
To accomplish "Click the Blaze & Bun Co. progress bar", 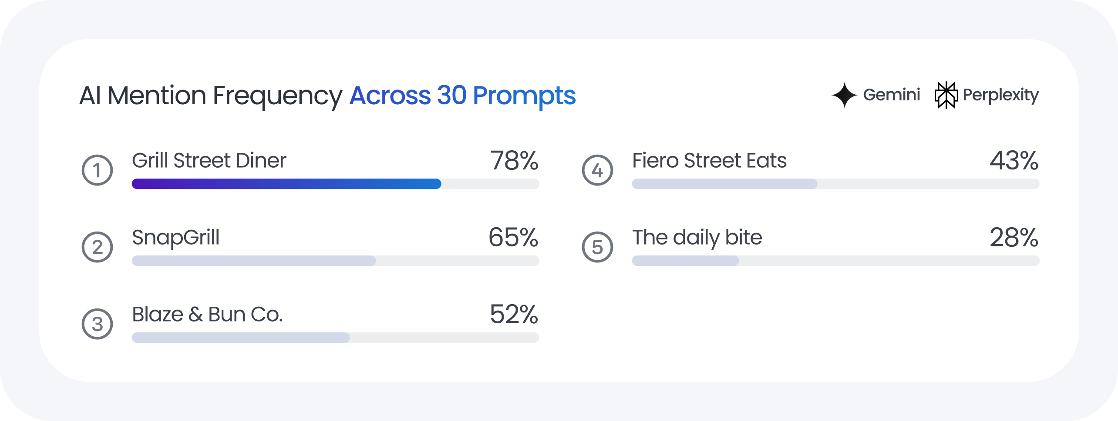I will (x=335, y=338).
